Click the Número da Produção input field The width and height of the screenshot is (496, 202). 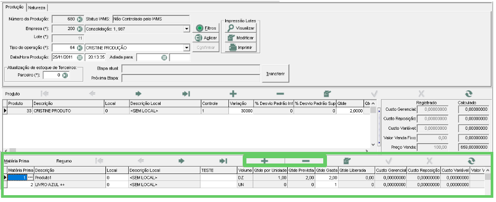(x=64, y=19)
